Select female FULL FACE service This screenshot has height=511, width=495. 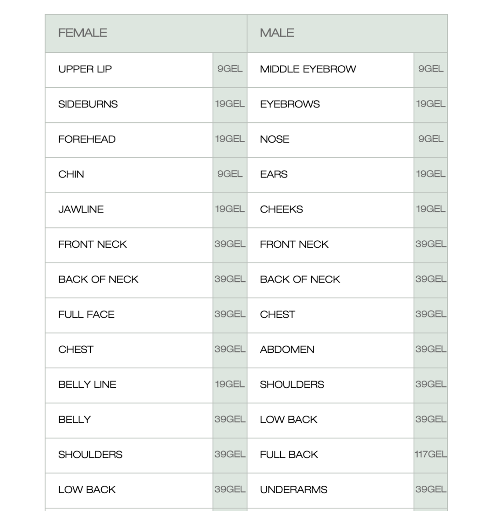click(x=129, y=316)
